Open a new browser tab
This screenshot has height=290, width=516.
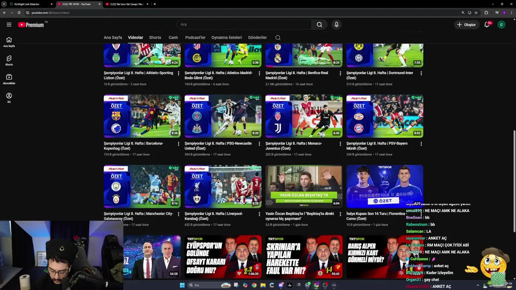pos(155,4)
